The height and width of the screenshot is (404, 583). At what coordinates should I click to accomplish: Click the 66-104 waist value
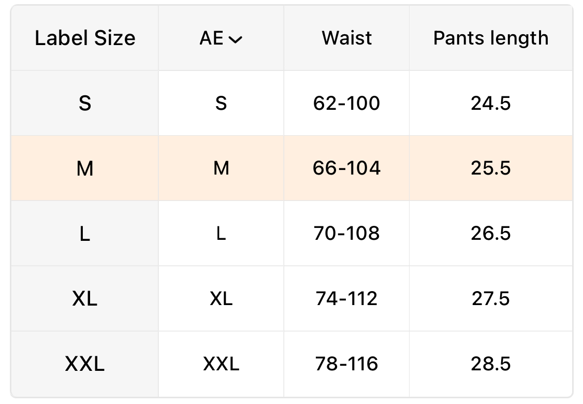click(346, 168)
